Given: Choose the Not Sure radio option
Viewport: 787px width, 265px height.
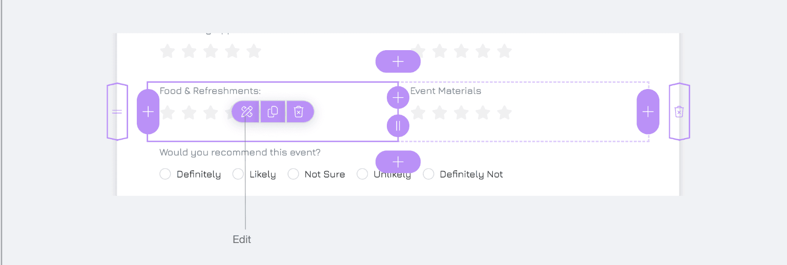Looking at the screenshot, I should 293,174.
